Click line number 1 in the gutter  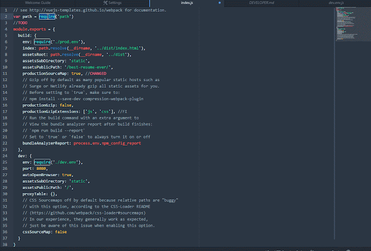coord(6,10)
